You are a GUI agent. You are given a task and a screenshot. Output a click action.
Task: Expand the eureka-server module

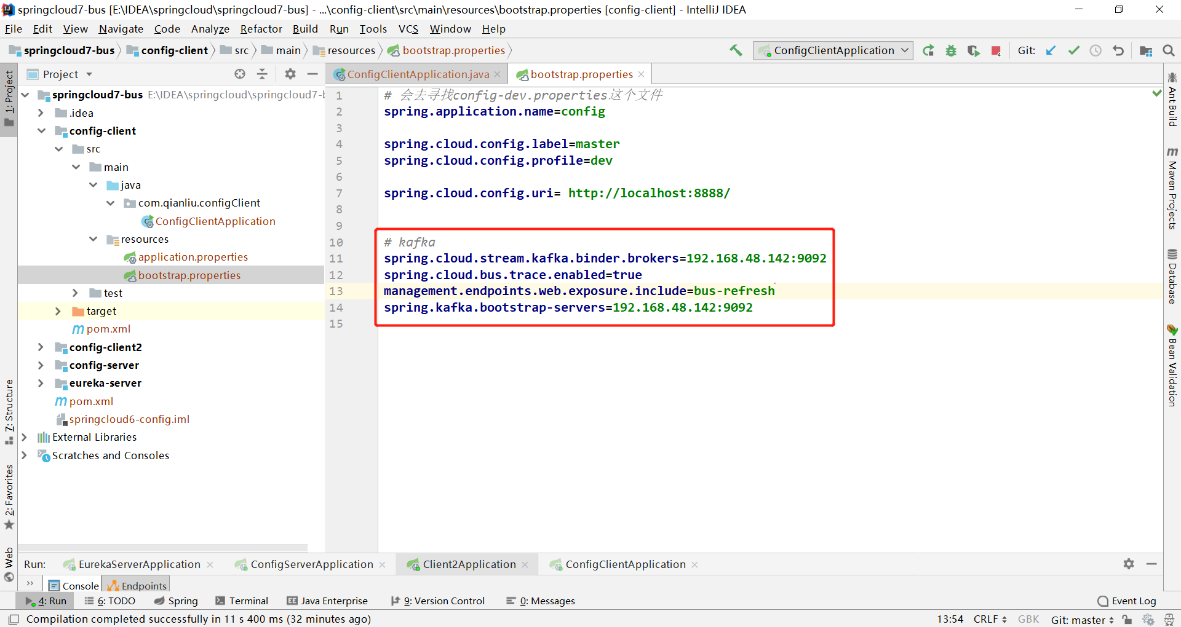41,383
